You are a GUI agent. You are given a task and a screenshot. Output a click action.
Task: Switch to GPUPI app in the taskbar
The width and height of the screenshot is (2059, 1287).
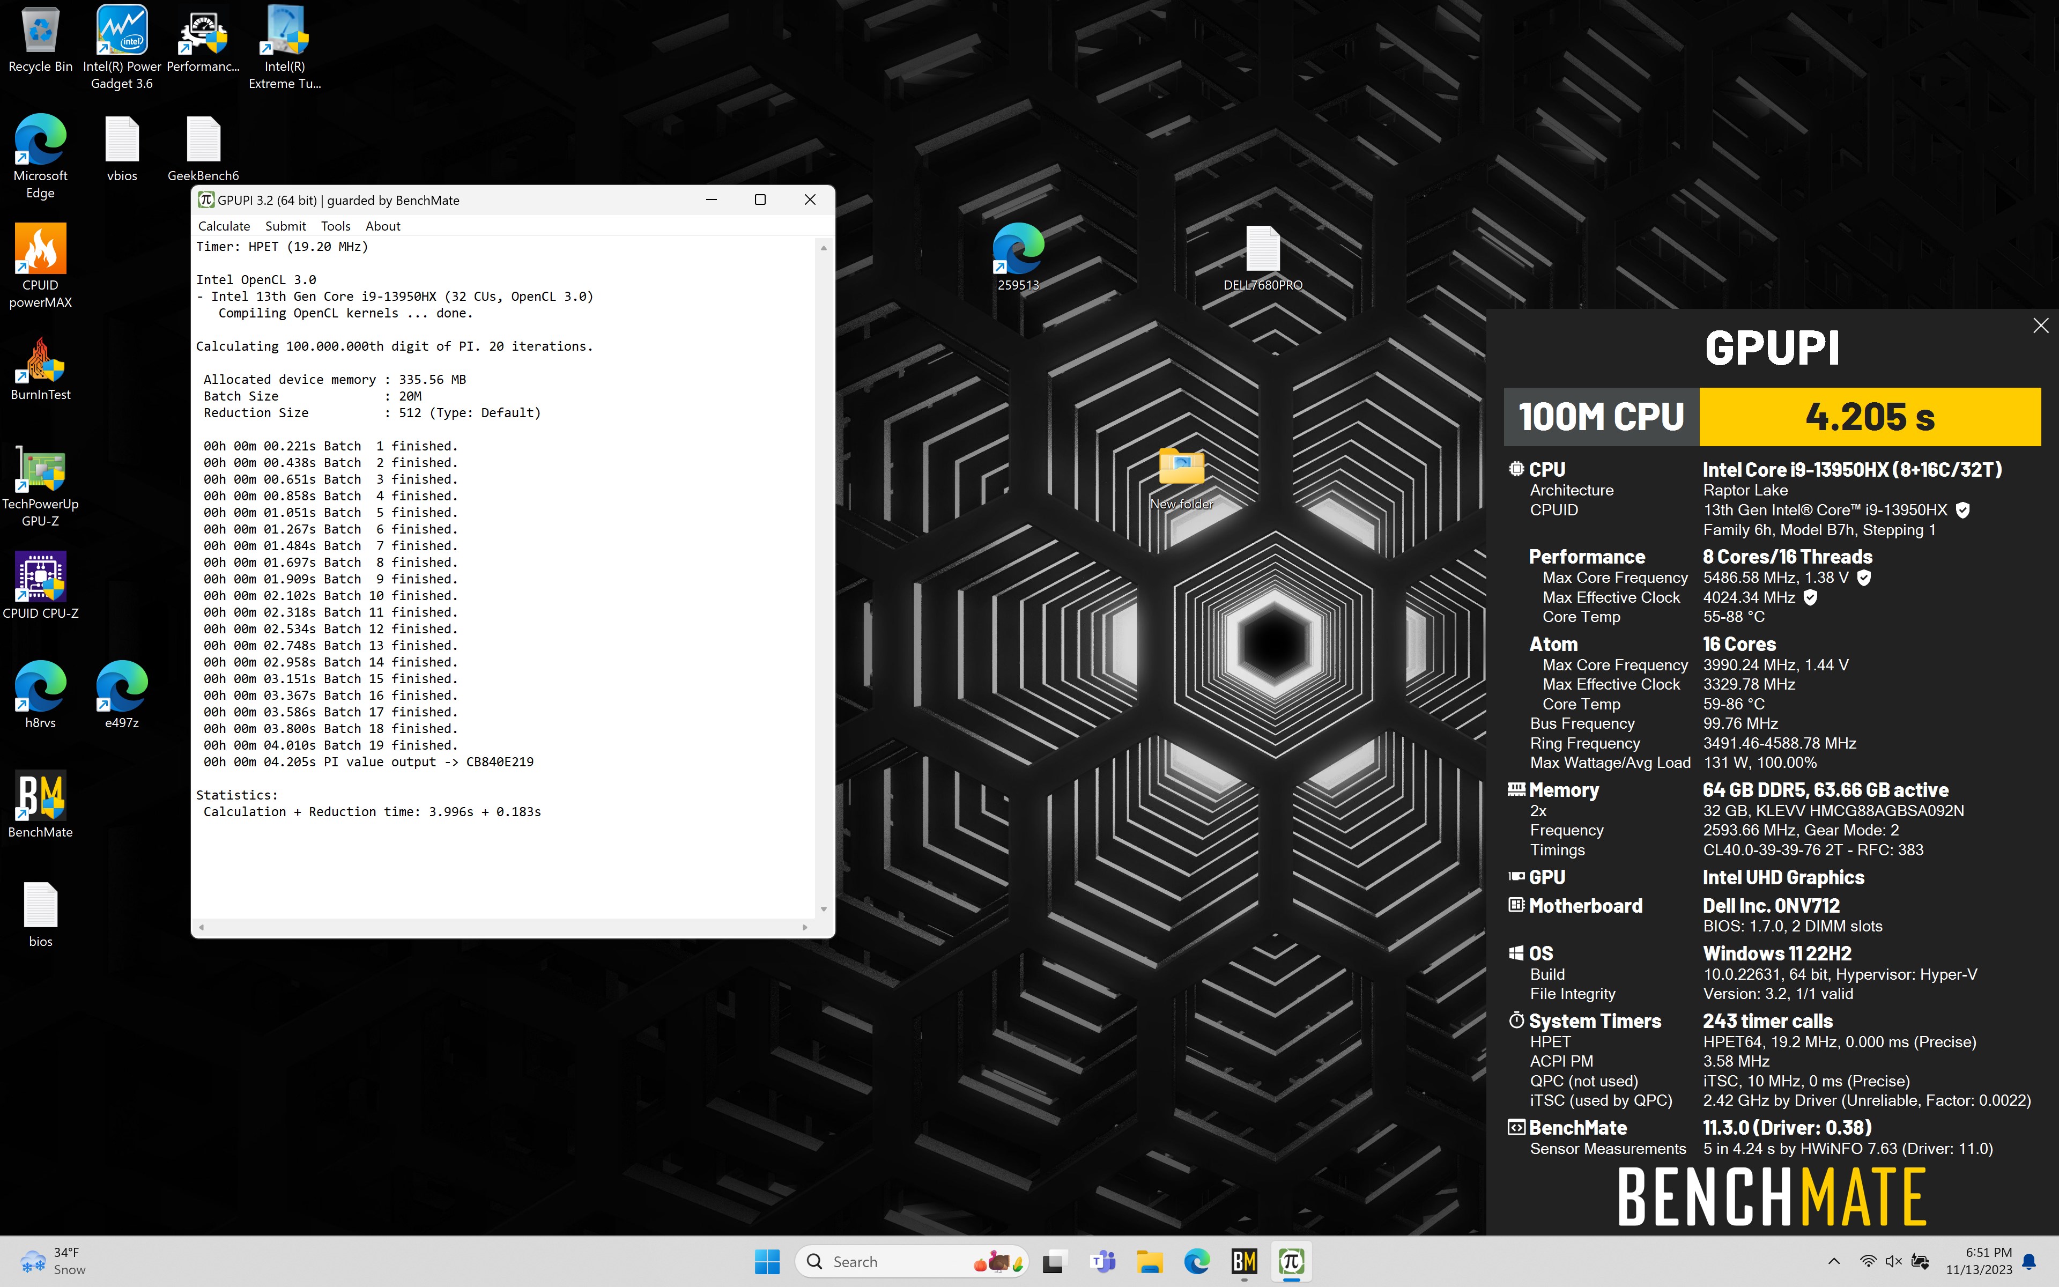click(x=1292, y=1261)
